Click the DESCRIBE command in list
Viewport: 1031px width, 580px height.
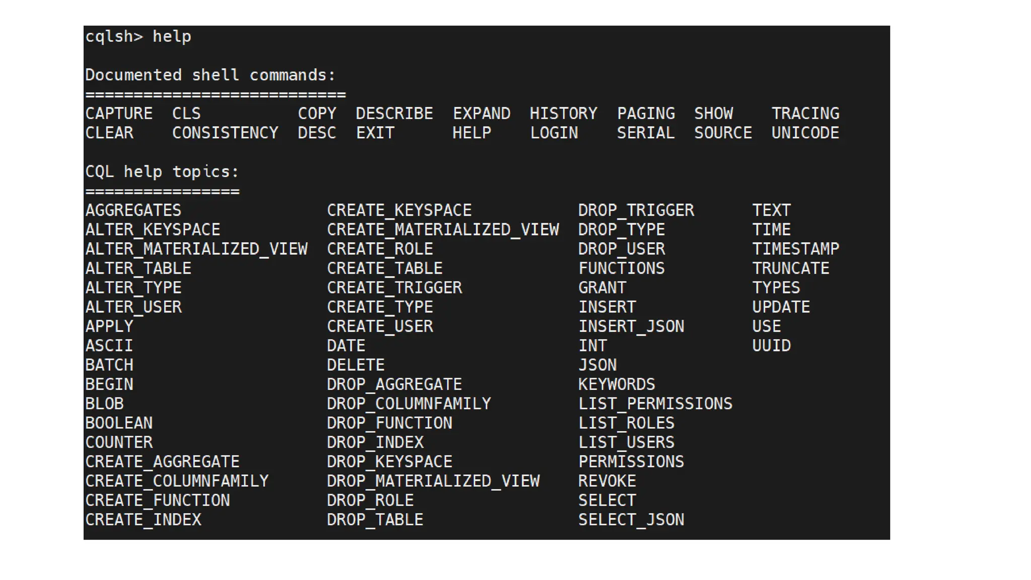[x=394, y=113]
